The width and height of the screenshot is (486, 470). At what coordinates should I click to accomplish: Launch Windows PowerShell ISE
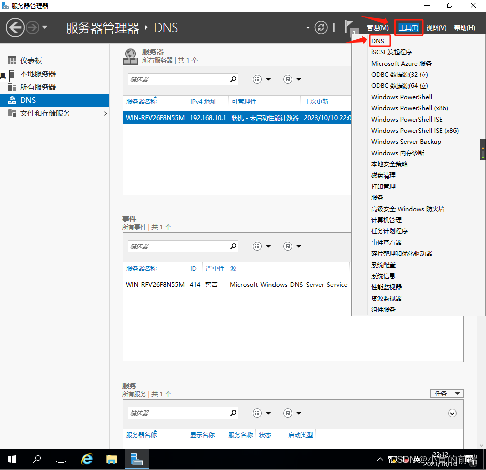pos(407,119)
